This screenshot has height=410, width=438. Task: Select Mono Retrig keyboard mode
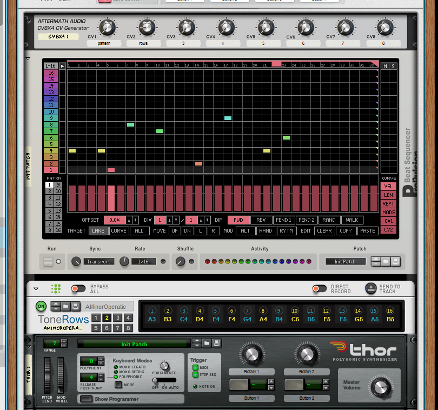point(116,372)
